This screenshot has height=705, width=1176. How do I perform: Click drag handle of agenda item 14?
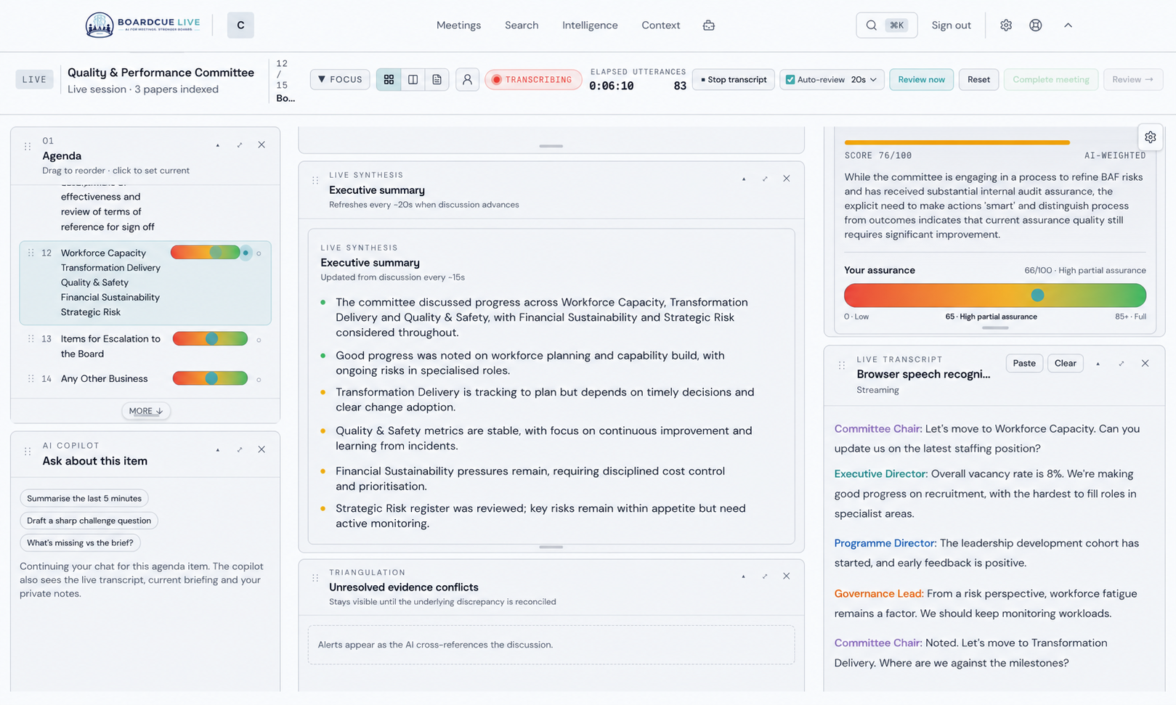[31, 379]
